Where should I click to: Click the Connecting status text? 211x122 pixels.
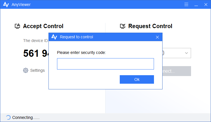pos(26,117)
